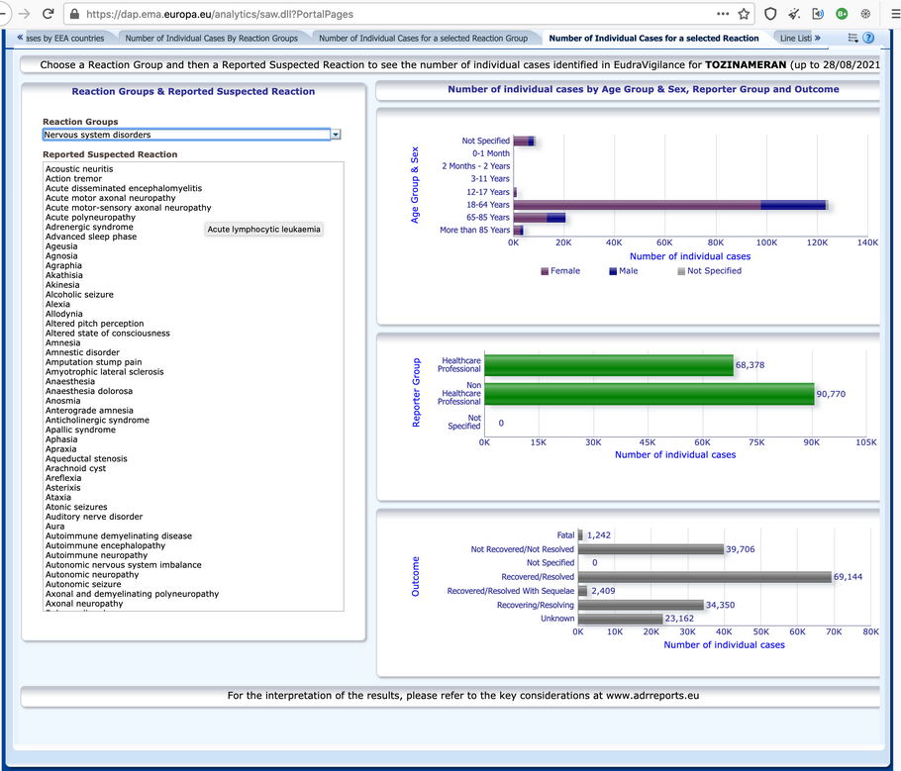Open the cases by EEA countries tab
The width and height of the screenshot is (901, 771).
pos(65,39)
